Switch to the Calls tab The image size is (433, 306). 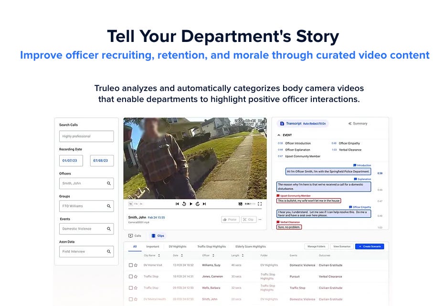135,236
